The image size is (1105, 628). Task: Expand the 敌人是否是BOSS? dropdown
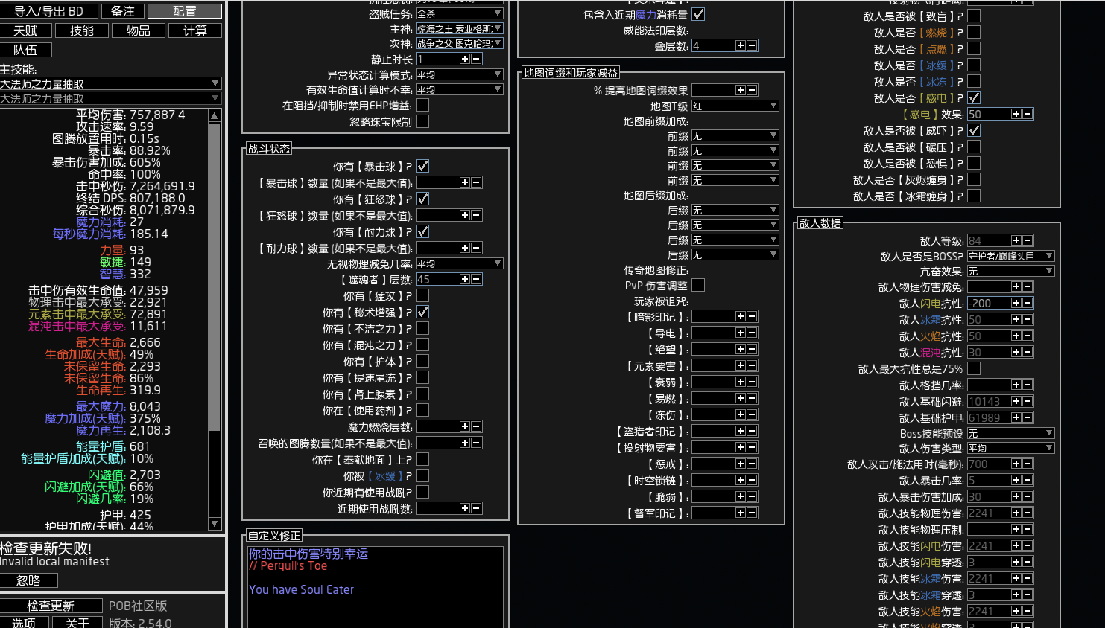(1010, 256)
